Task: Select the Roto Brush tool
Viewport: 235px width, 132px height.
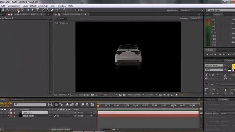Action: (58, 10)
